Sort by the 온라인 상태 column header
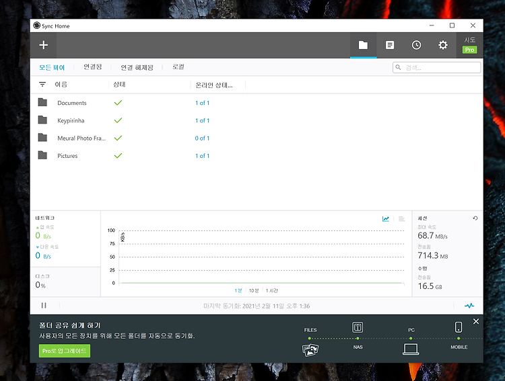Image resolution: width=505 pixels, height=381 pixels. tap(214, 85)
